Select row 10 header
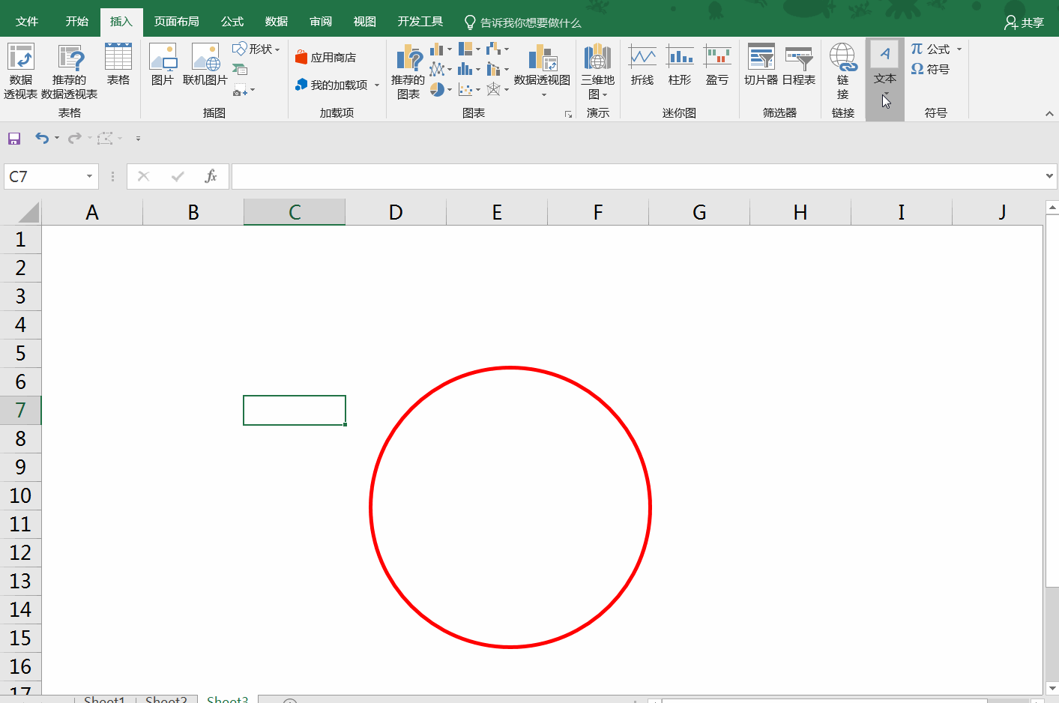This screenshot has height=703, width=1059. coord(20,495)
